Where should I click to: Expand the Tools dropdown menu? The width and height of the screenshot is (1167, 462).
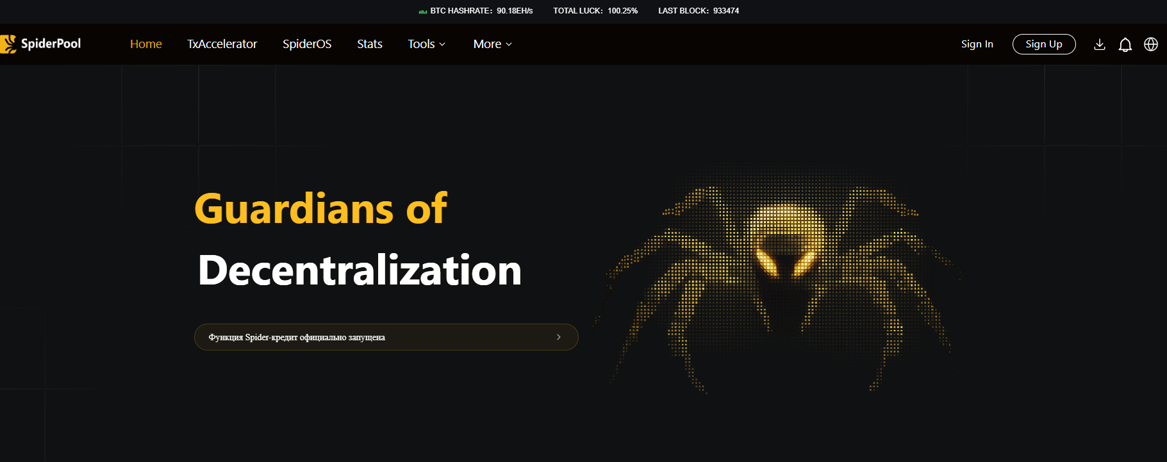(x=426, y=44)
